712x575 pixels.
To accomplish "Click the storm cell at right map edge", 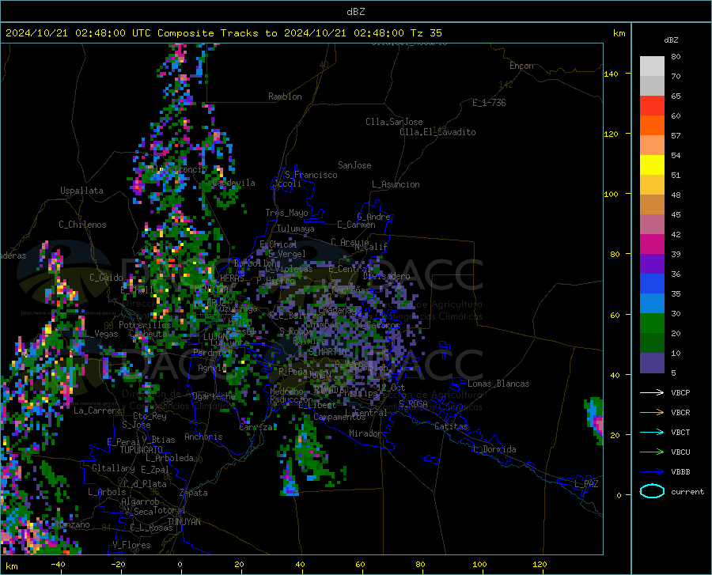I will click(x=594, y=420).
